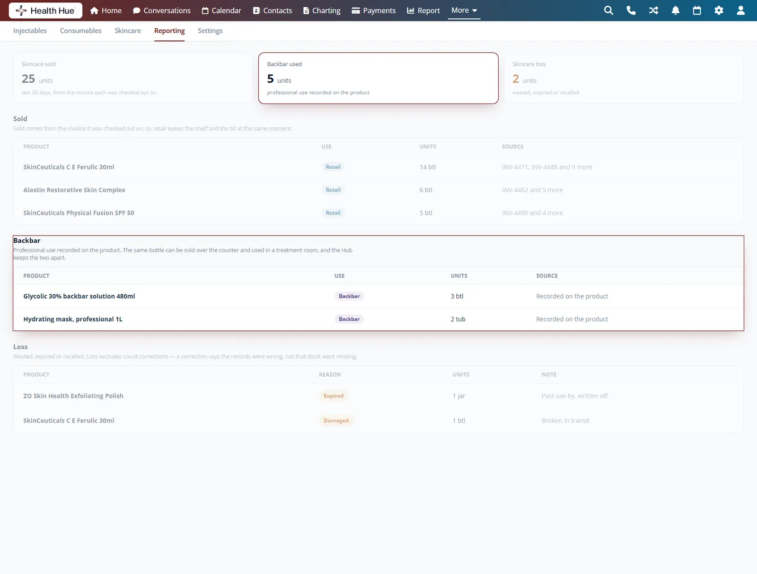This screenshot has width=757, height=574.
Task: Select the Skincare sold summary card
Action: click(133, 78)
